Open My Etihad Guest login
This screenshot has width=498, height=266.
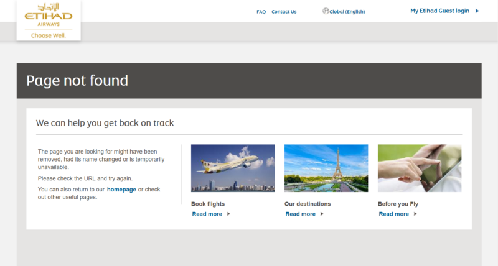coord(439,11)
